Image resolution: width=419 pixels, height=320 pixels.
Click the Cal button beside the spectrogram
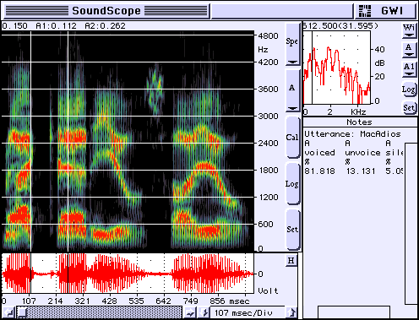[x=292, y=138]
